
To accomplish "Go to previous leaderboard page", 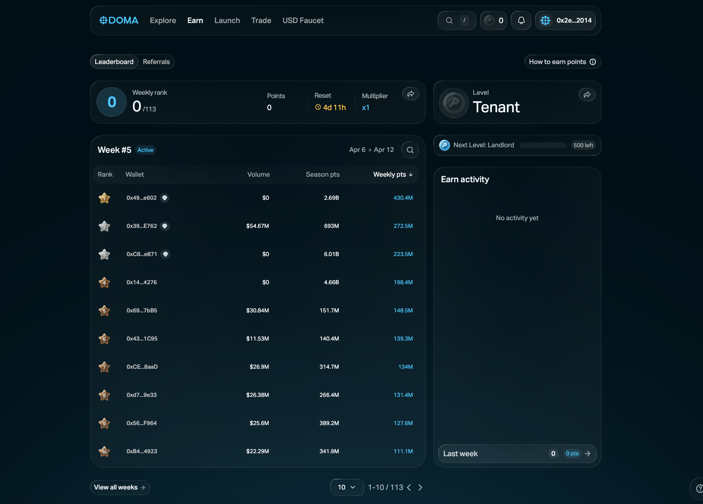I will 409,487.
